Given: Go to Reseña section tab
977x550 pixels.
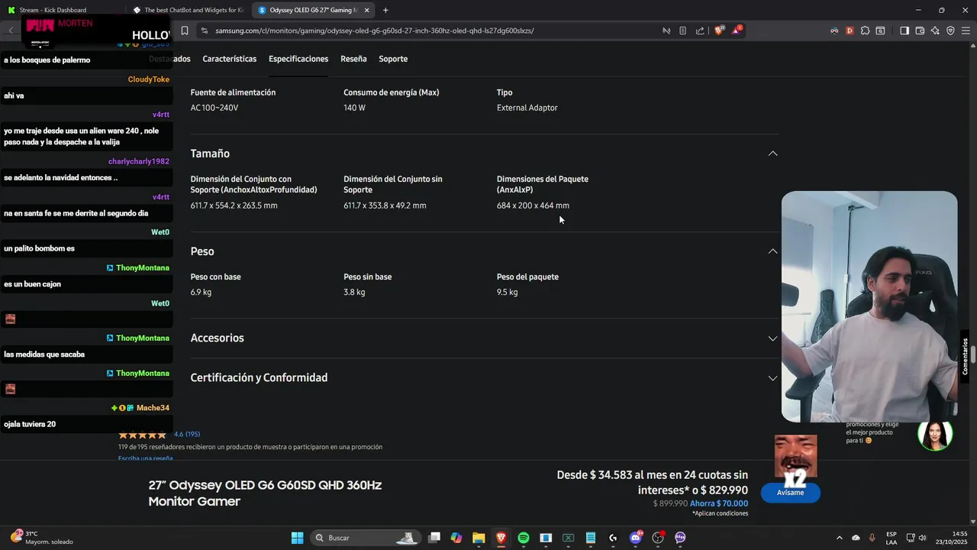Looking at the screenshot, I should [x=353, y=59].
